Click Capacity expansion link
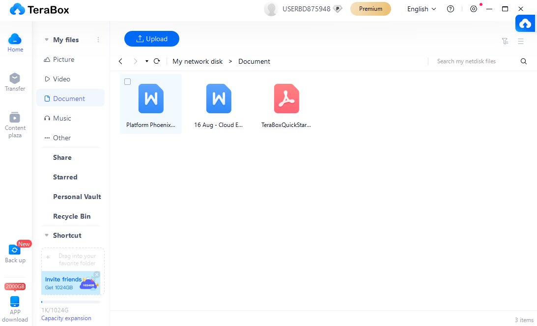The height and width of the screenshot is (326, 537). tap(66, 318)
